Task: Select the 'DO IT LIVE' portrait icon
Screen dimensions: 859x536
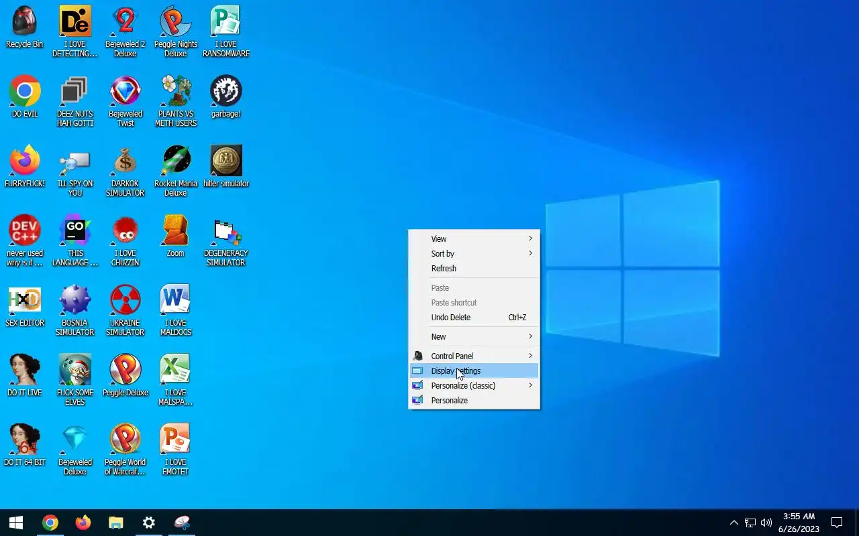Action: (25, 376)
